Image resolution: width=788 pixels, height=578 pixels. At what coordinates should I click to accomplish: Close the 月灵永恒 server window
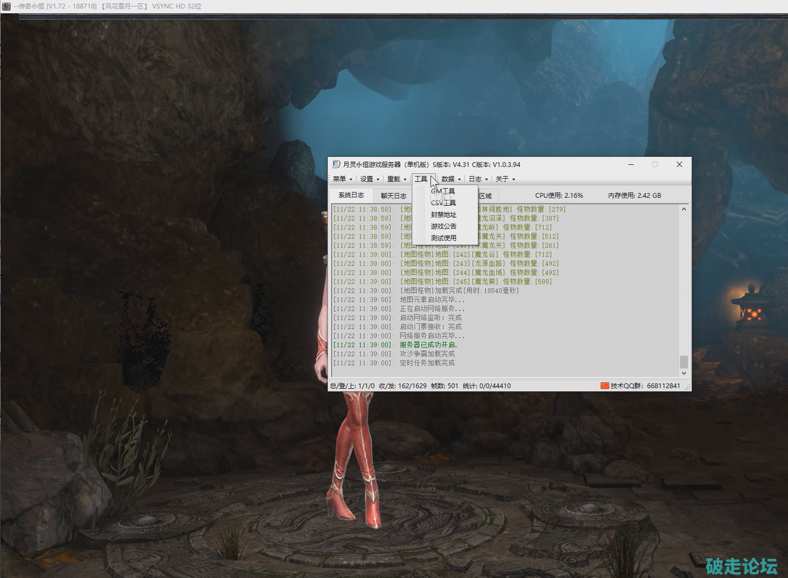click(679, 164)
